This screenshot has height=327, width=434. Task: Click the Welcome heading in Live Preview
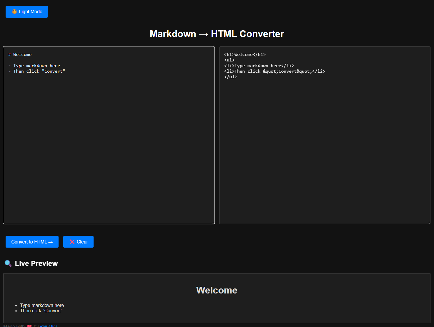click(217, 290)
